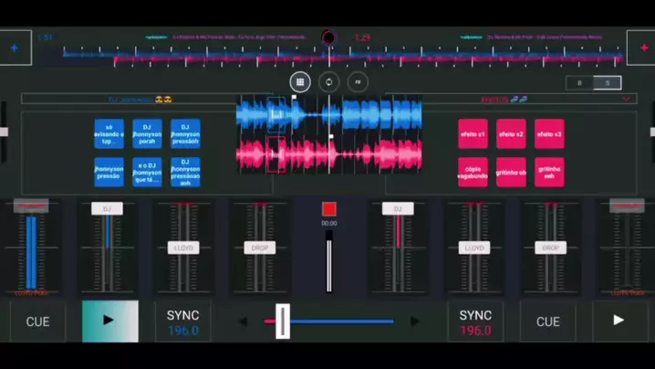The image size is (655, 369).
Task: Click the loop icon in center
Action: pyautogui.click(x=328, y=82)
